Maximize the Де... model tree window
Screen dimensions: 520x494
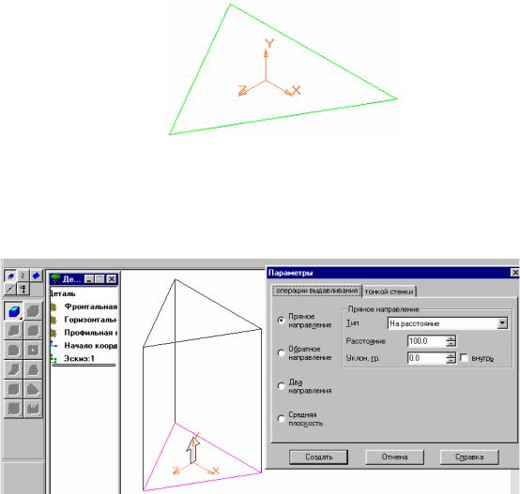(x=99, y=279)
